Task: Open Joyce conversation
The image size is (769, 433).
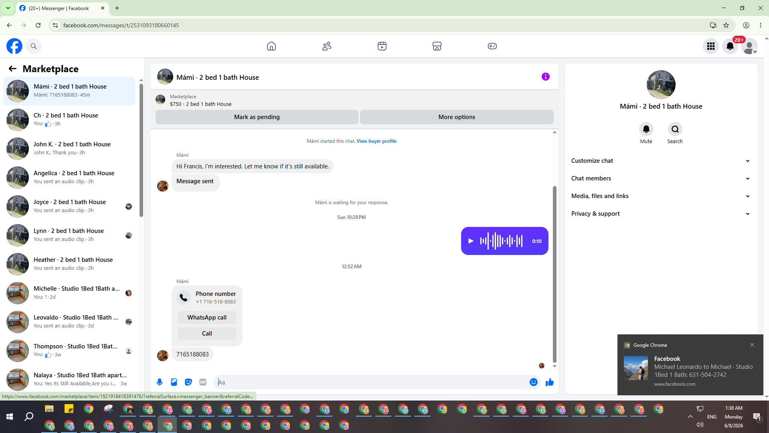Action: [x=69, y=206]
